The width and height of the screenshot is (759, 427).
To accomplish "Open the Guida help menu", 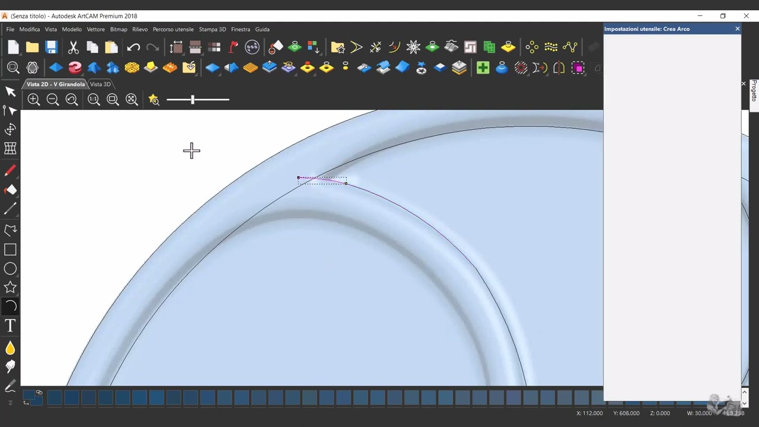I will coord(262,29).
